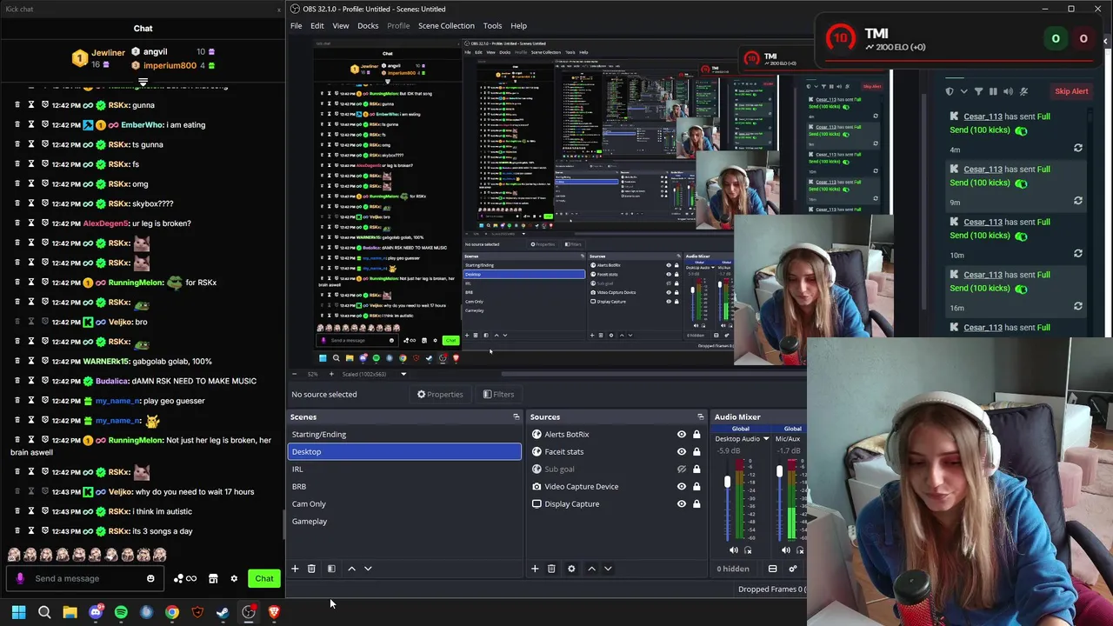Viewport: 1113px width, 626px height.
Task: Open source Filters button
Action: [x=498, y=395]
